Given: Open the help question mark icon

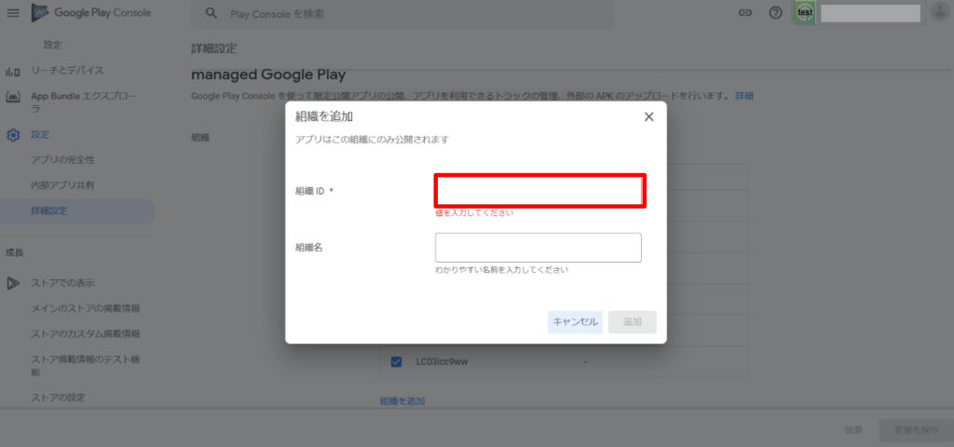Looking at the screenshot, I should (x=775, y=13).
